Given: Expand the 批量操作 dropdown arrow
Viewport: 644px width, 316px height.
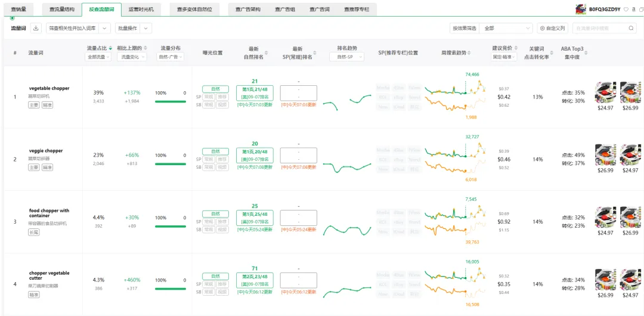Looking at the screenshot, I should pos(146,29).
